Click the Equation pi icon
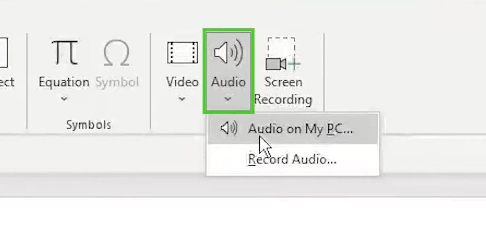Image resolution: width=486 pixels, height=238 pixels. [x=64, y=52]
